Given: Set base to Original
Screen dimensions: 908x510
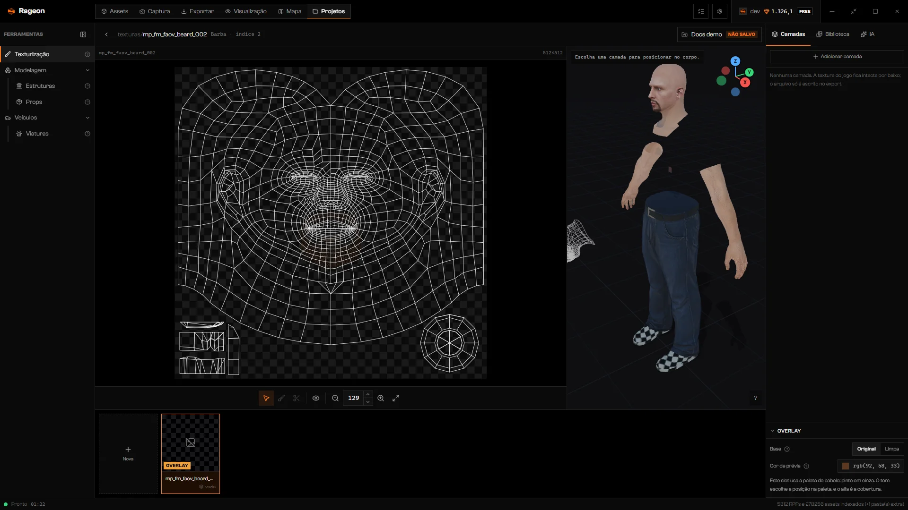Looking at the screenshot, I should click(866, 449).
